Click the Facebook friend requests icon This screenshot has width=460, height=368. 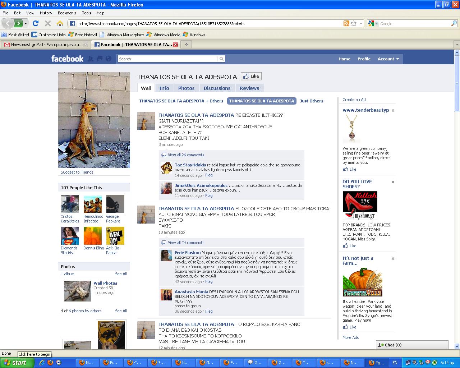coord(91,59)
